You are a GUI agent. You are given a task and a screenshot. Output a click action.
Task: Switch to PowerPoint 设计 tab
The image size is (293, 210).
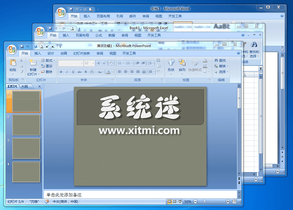[51, 53]
